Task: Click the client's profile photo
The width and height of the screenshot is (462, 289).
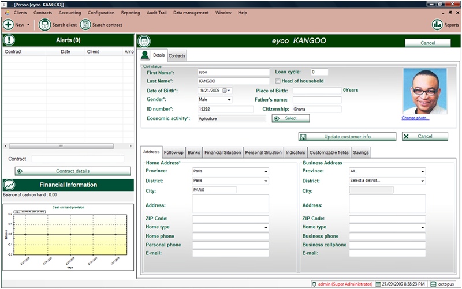Action: coord(425,91)
